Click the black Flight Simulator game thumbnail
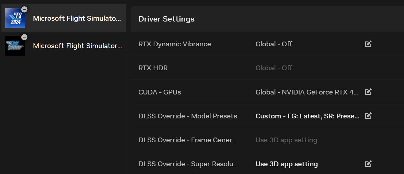 click(x=15, y=46)
